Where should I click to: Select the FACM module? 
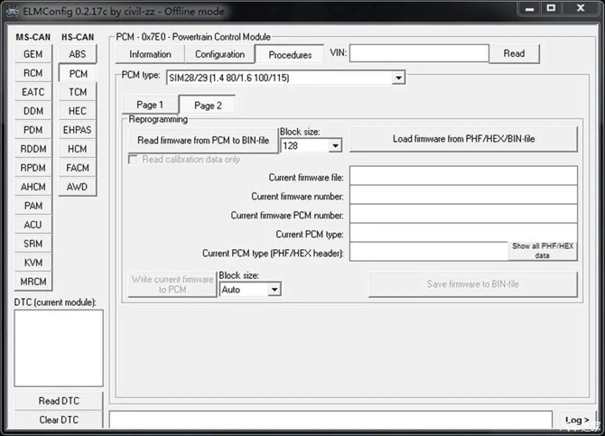[78, 167]
